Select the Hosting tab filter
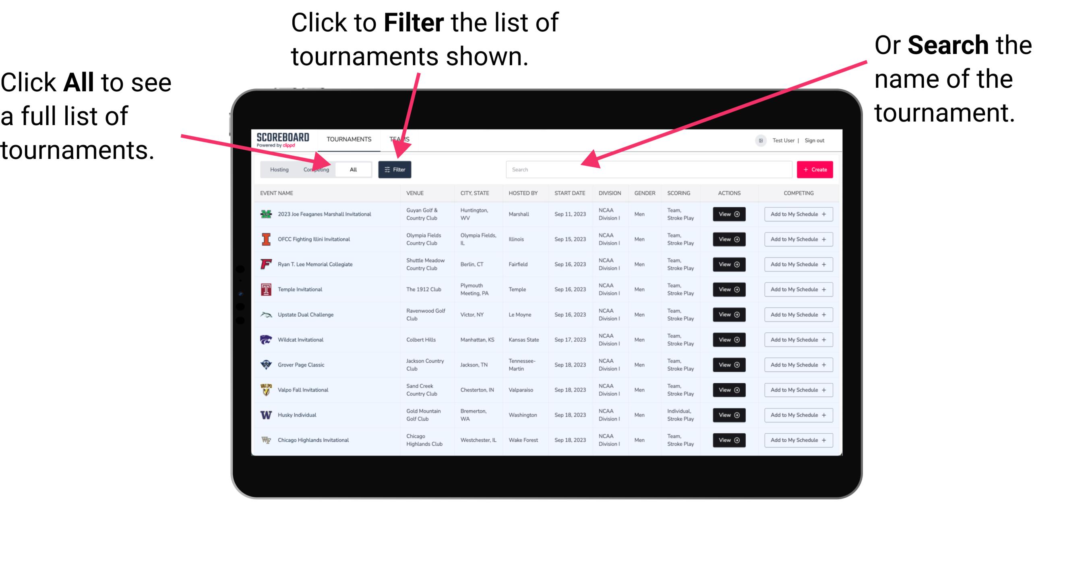Screen dimensions: 1092x587 278,169
